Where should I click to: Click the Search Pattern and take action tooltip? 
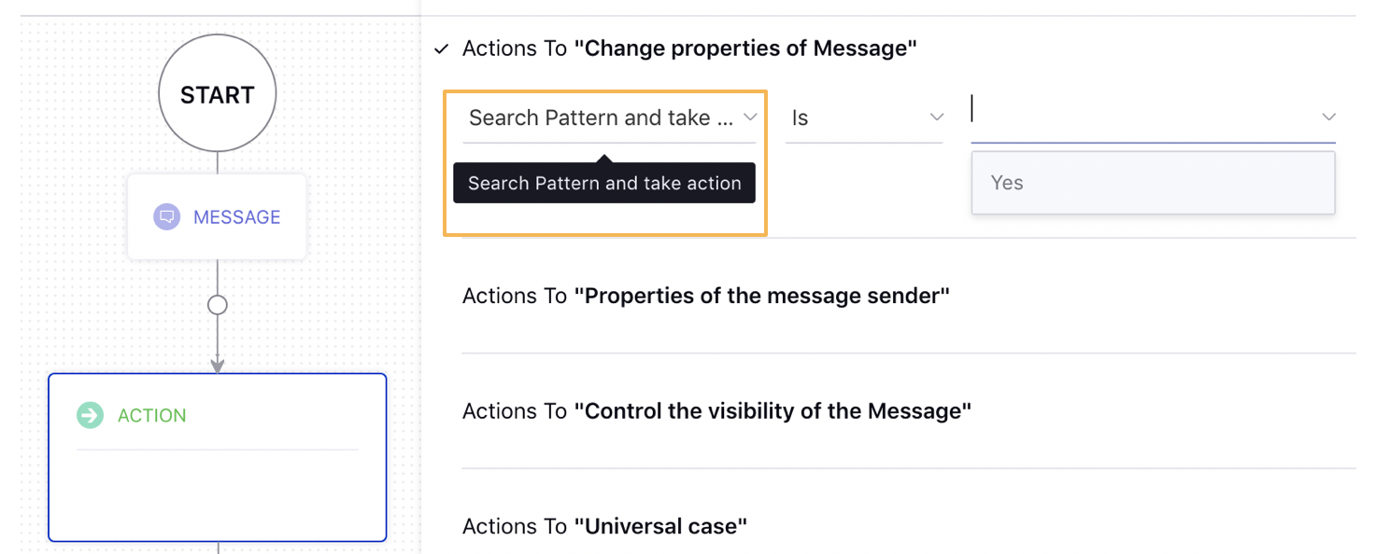603,183
